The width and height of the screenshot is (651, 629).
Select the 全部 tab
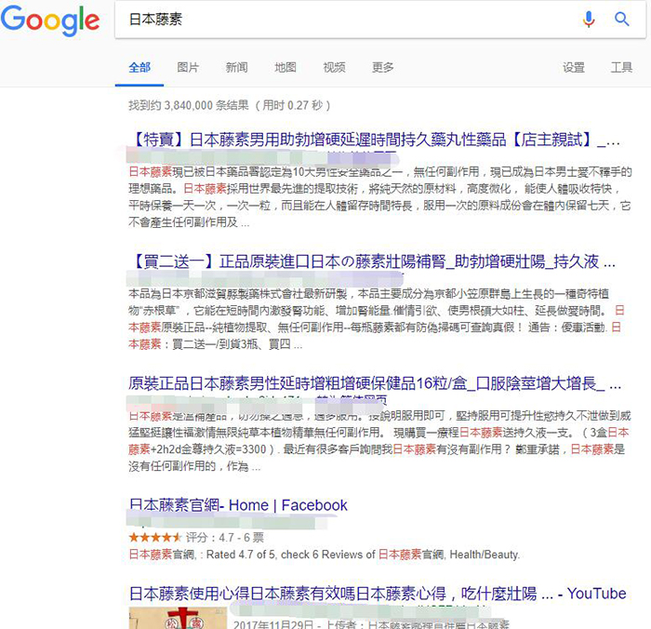139,67
